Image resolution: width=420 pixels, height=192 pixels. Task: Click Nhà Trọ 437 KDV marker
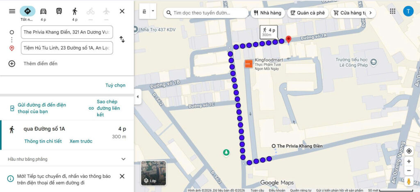[136, 29]
